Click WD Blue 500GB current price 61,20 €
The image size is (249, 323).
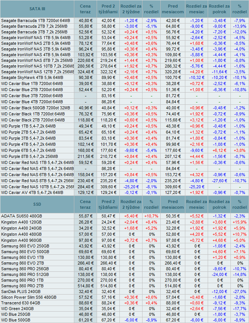pyautogui.click(x=86, y=320)
